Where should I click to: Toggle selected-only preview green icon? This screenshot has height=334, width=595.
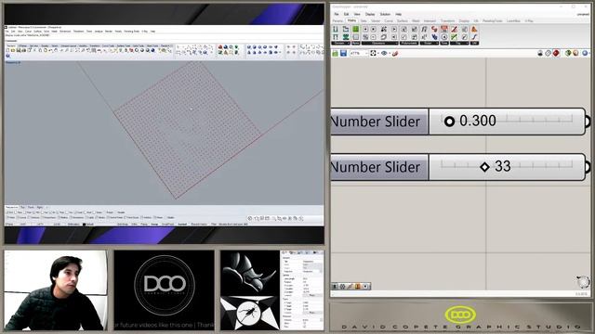click(568, 54)
